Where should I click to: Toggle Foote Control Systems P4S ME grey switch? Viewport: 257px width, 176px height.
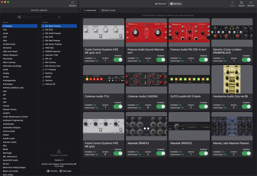click(x=118, y=153)
